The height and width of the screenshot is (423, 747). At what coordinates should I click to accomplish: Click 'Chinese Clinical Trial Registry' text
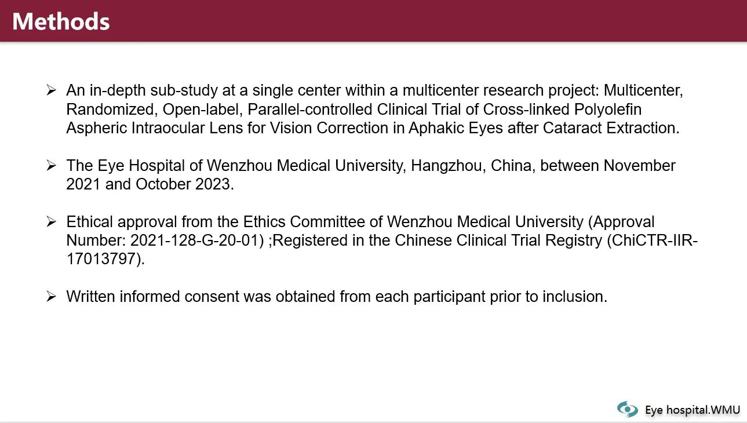coord(498,240)
